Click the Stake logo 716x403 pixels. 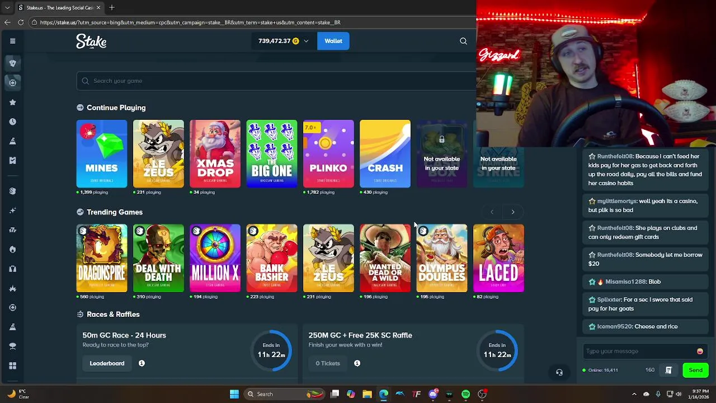point(91,41)
